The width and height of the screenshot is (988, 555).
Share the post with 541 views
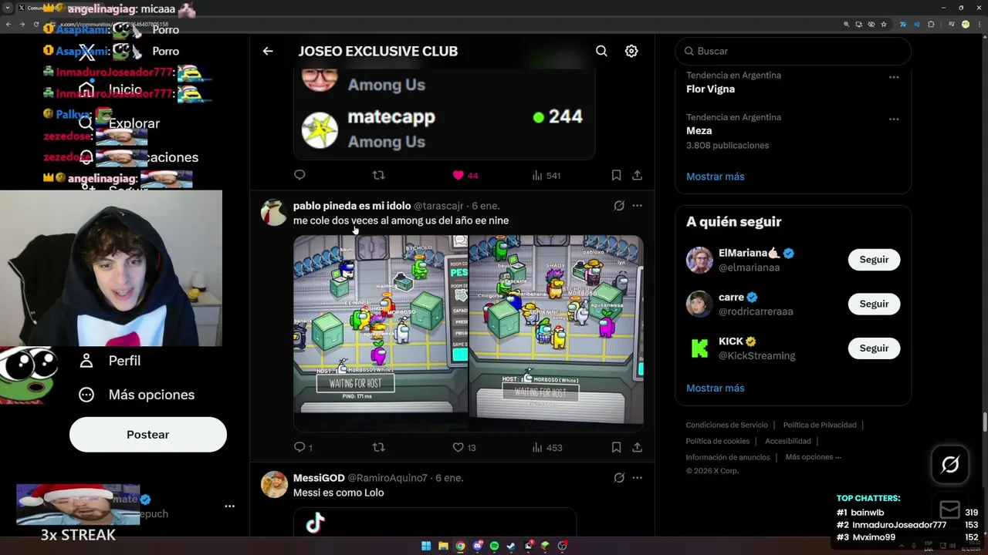click(637, 175)
